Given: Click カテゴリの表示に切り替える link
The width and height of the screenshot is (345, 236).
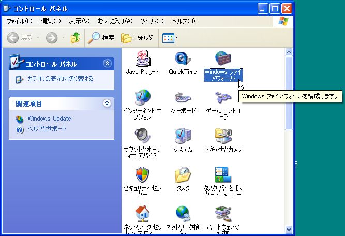Looking at the screenshot, I should point(61,79).
